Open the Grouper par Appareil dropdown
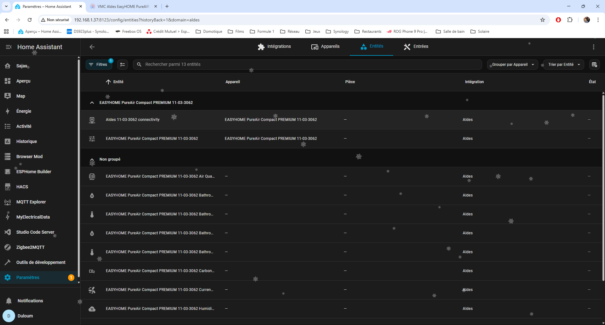Screen dimensions: 605x325 [x=512, y=65]
